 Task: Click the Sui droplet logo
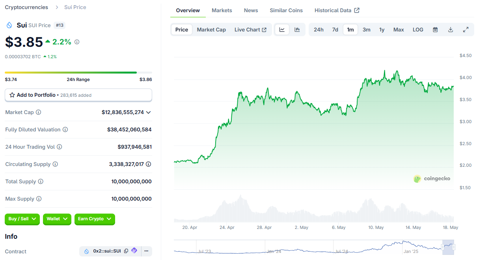(9, 25)
